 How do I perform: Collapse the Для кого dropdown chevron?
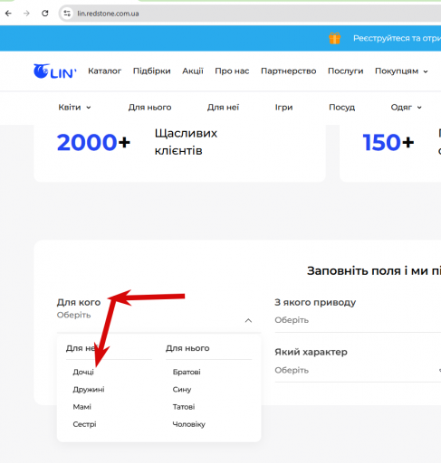click(x=248, y=320)
